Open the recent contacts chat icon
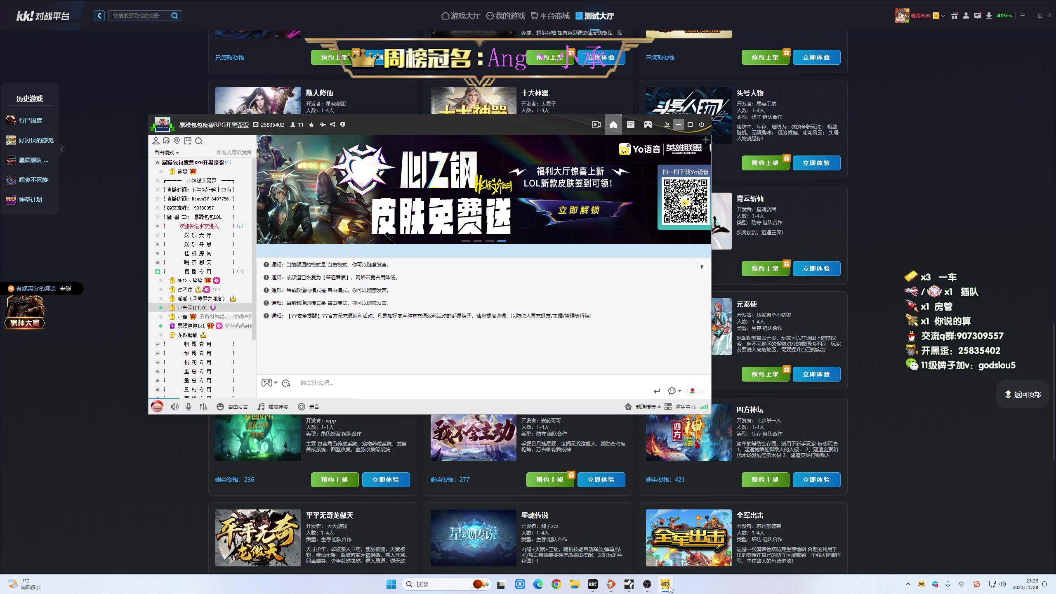This screenshot has height=594, width=1056. coord(166,141)
